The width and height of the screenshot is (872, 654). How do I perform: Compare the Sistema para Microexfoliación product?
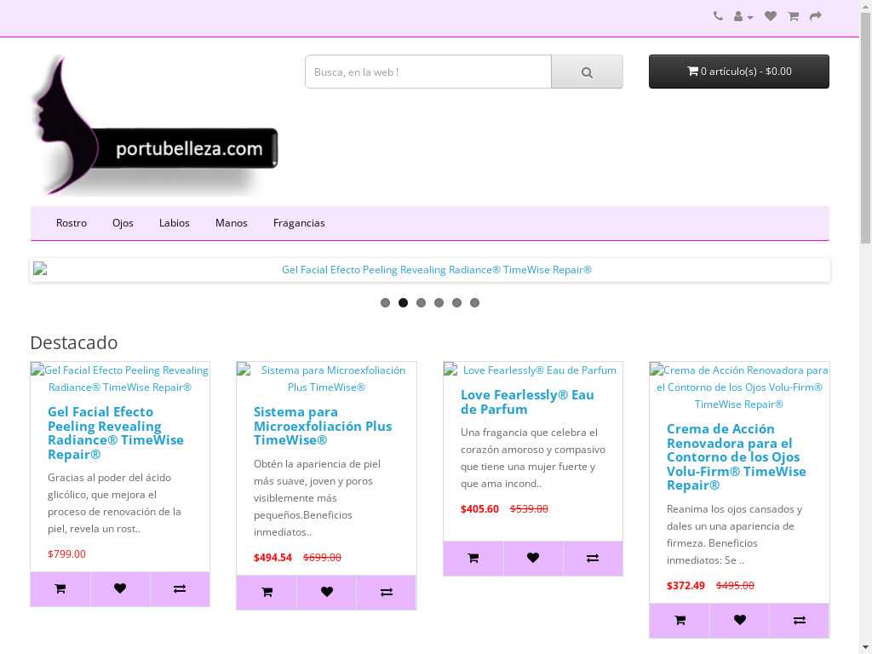[387, 593]
